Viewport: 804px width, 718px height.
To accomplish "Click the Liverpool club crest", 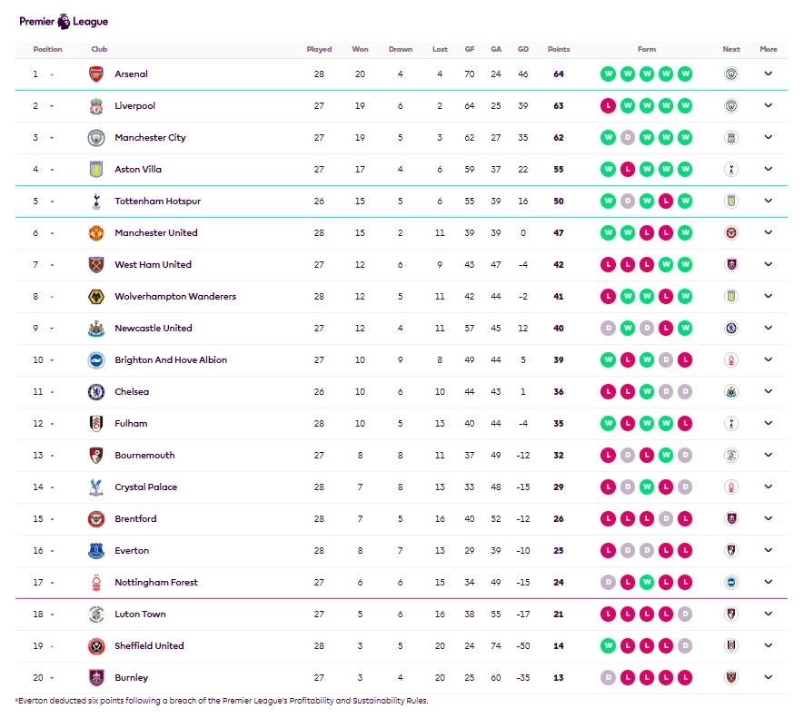I will click(96, 106).
